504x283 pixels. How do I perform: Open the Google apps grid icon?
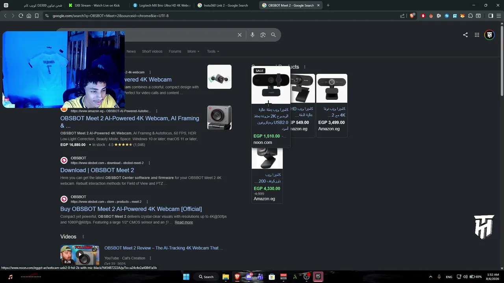click(x=477, y=35)
